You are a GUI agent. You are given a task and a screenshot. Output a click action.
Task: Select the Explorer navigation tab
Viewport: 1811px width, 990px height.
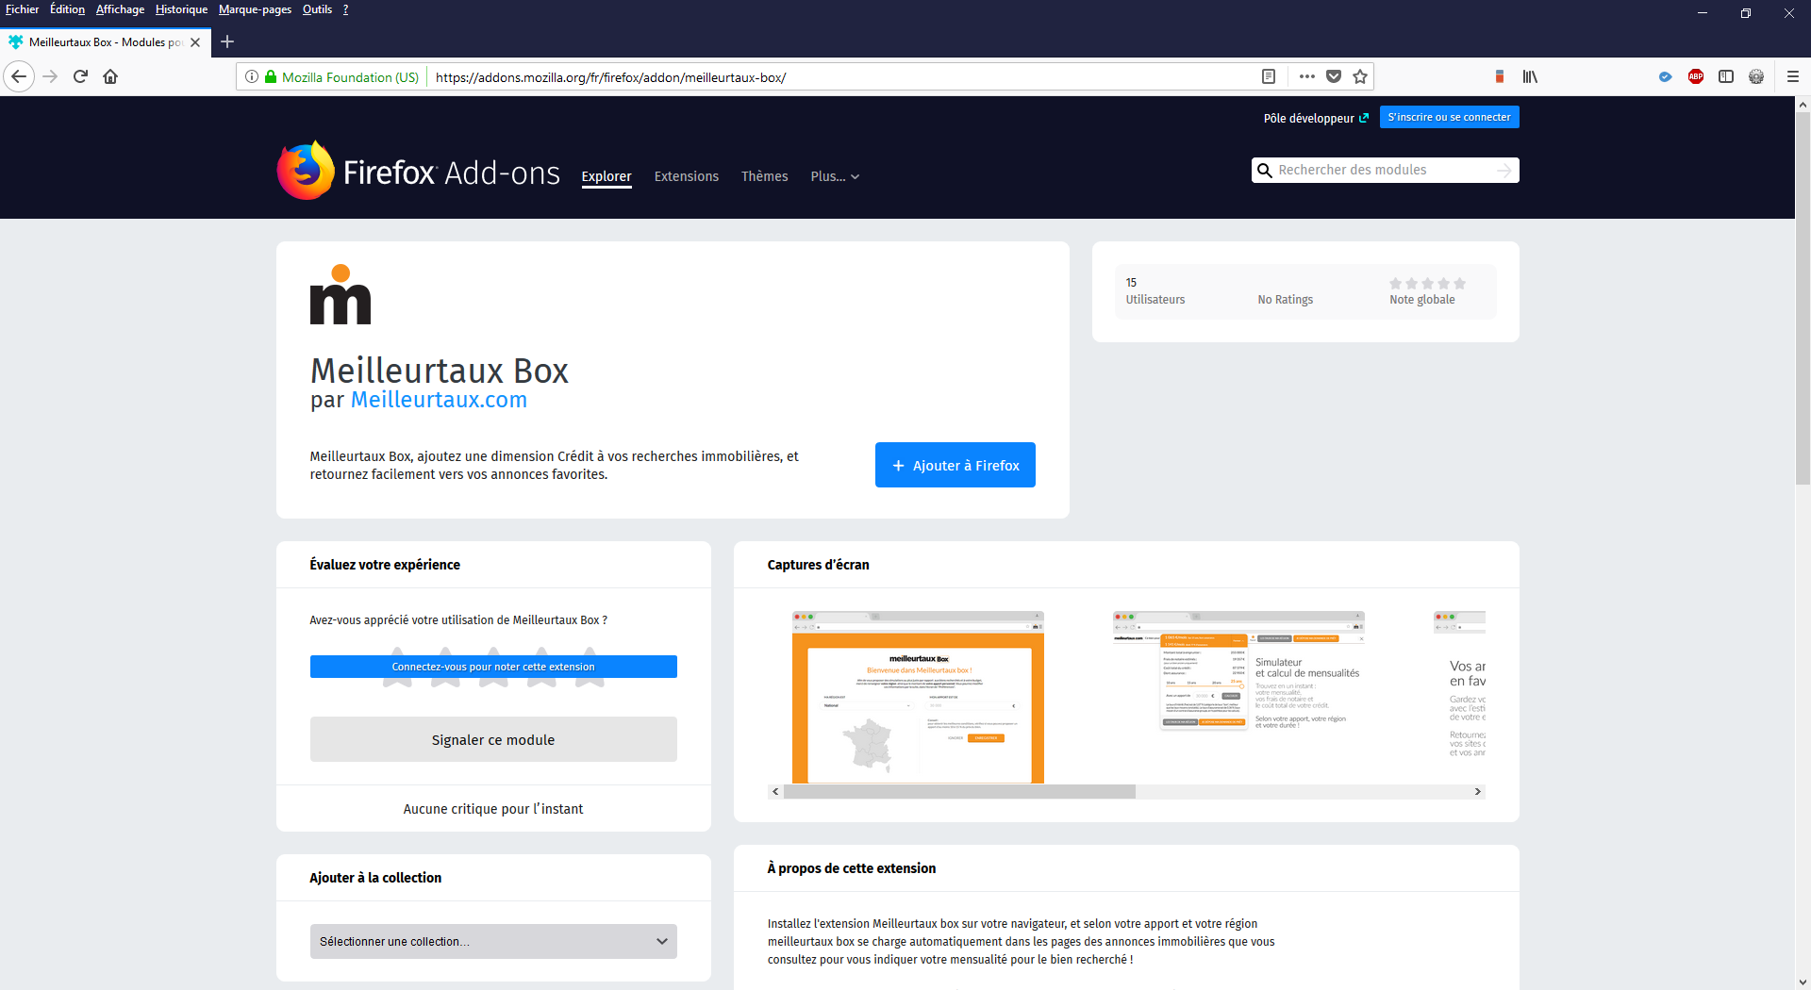click(606, 176)
